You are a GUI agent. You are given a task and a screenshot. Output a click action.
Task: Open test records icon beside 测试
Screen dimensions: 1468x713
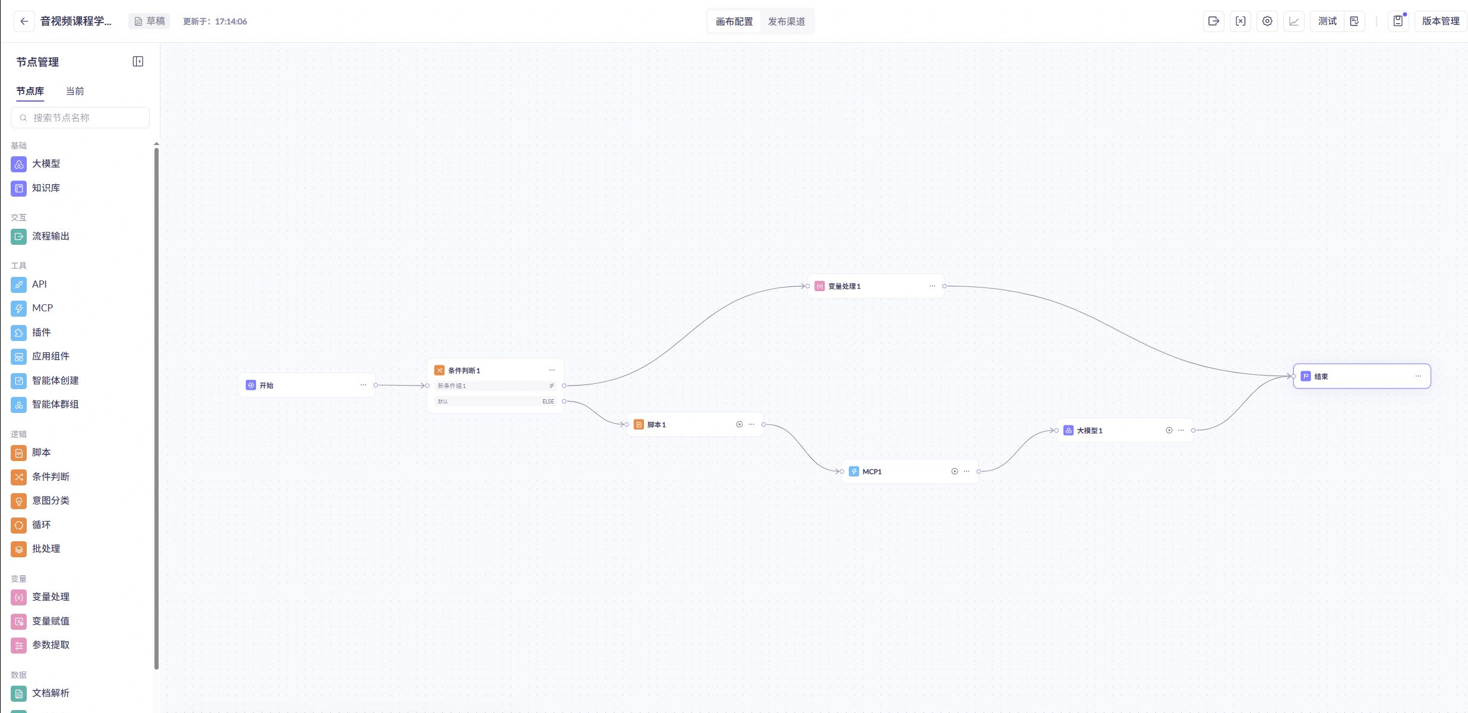1355,21
